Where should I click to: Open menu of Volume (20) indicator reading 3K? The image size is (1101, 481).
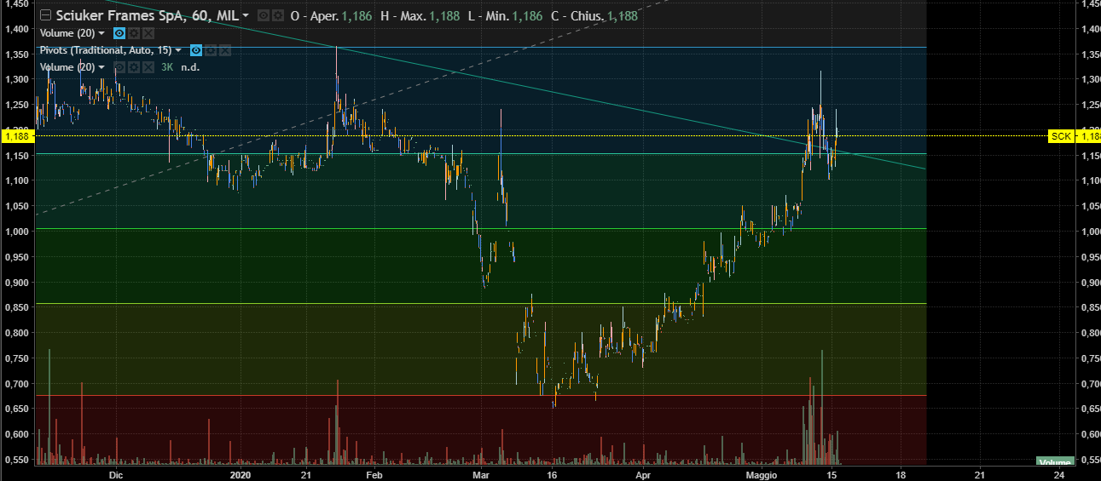tap(102, 67)
